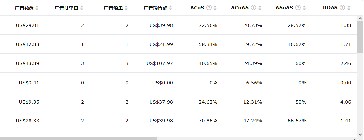Click the ROAS question-mark info icon
Screen dimensions: 364x140
pos(342,8)
